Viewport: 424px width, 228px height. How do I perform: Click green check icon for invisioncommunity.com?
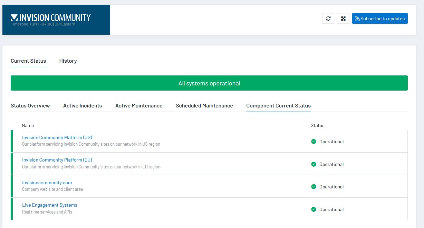(x=314, y=187)
